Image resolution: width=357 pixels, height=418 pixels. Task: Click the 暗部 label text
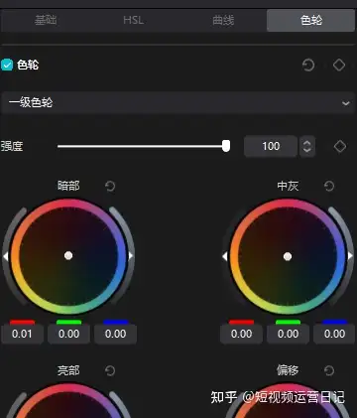68,186
